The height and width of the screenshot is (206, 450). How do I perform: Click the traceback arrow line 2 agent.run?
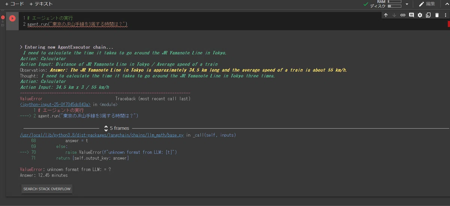(x=79, y=116)
